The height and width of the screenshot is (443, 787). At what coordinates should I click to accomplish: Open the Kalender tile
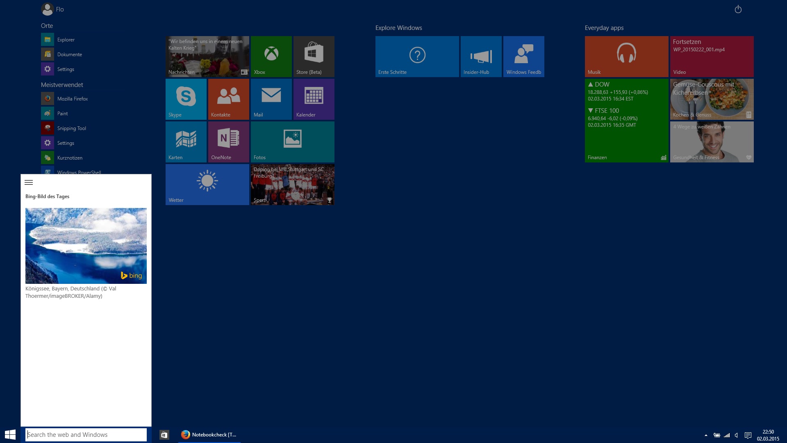tap(314, 99)
